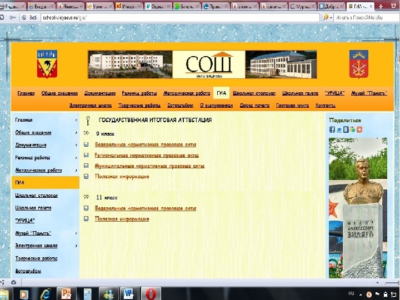This screenshot has height=300, width=400.
Task: Click the Moy Mir share icon
Action: [353, 129]
